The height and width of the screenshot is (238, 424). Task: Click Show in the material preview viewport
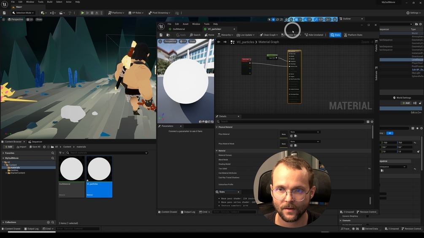click(x=192, y=41)
